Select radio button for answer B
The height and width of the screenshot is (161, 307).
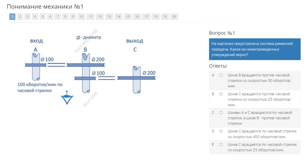pyautogui.click(x=221, y=94)
